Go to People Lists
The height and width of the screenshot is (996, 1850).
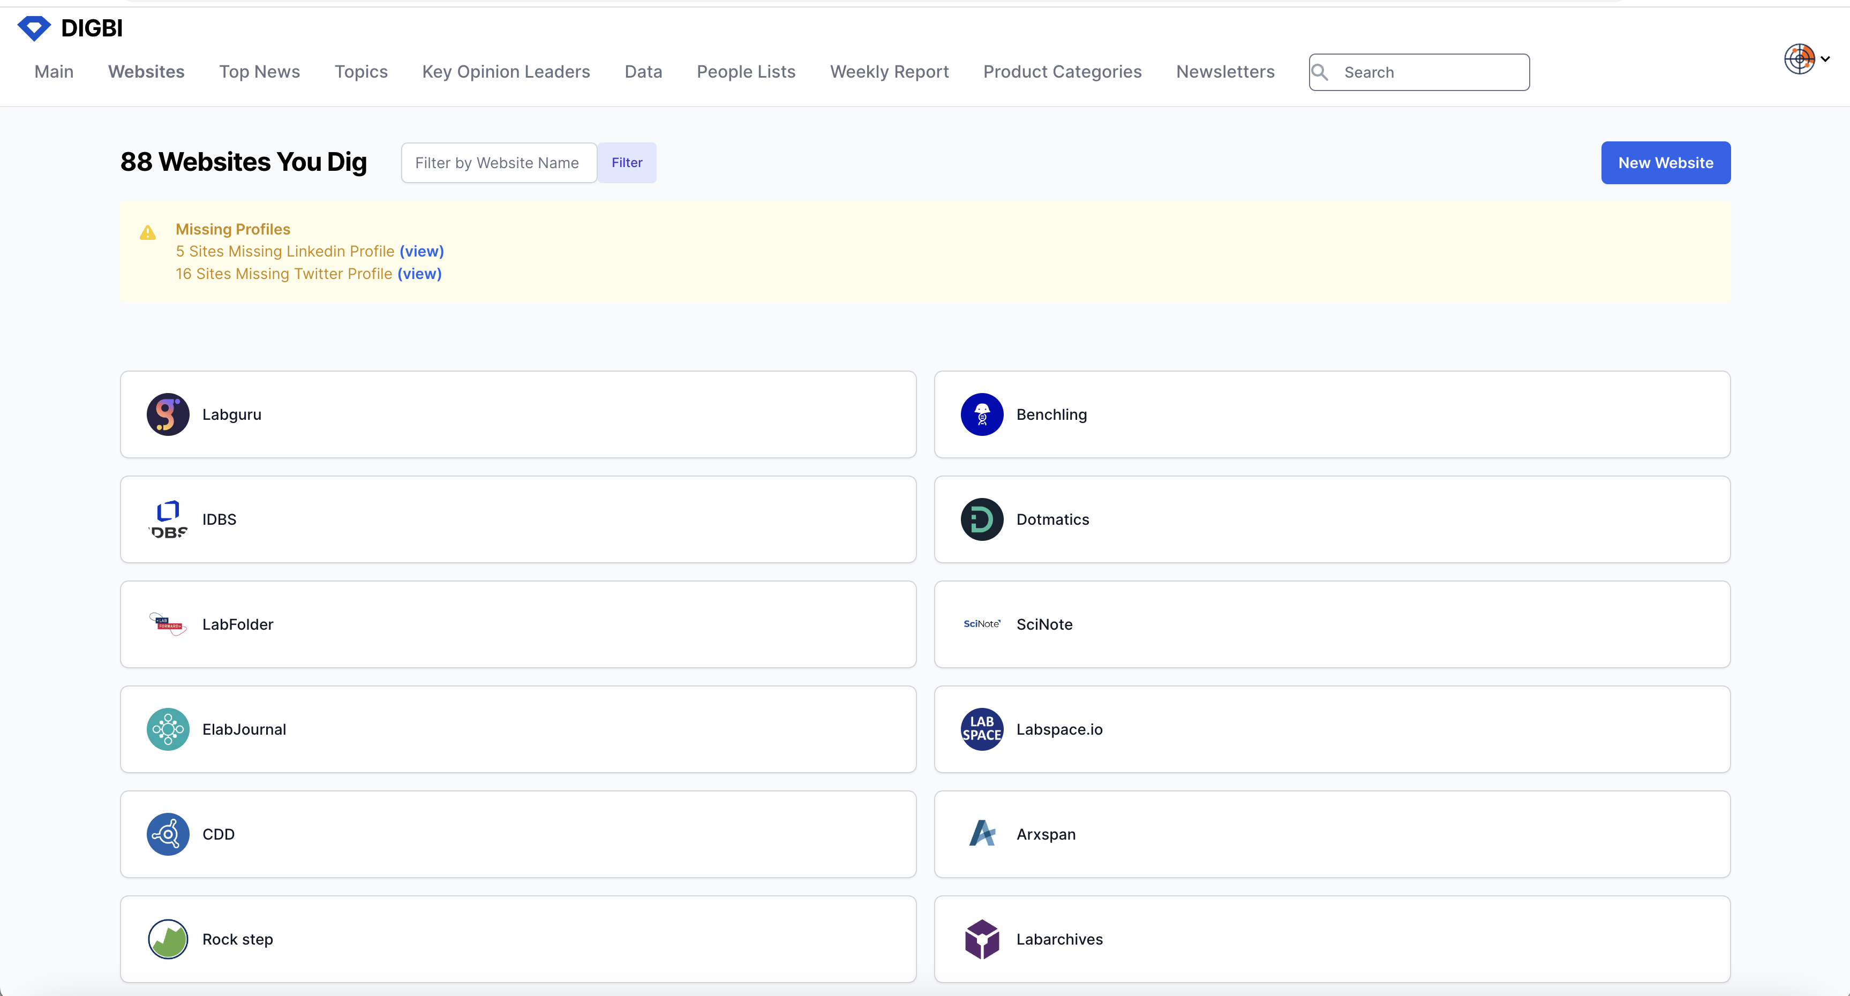[x=746, y=72]
